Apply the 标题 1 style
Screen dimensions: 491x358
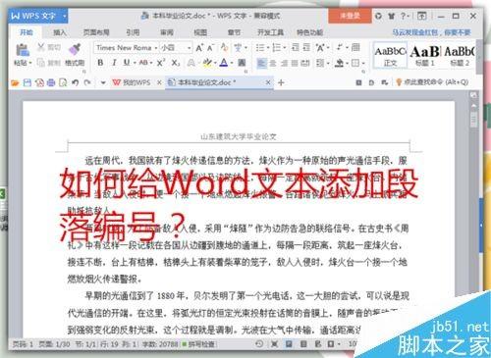425,56
